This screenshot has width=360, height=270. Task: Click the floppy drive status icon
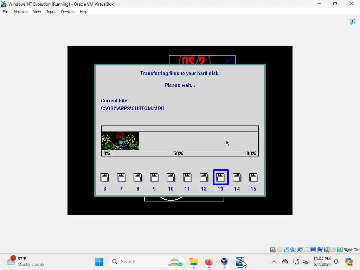pos(286,250)
